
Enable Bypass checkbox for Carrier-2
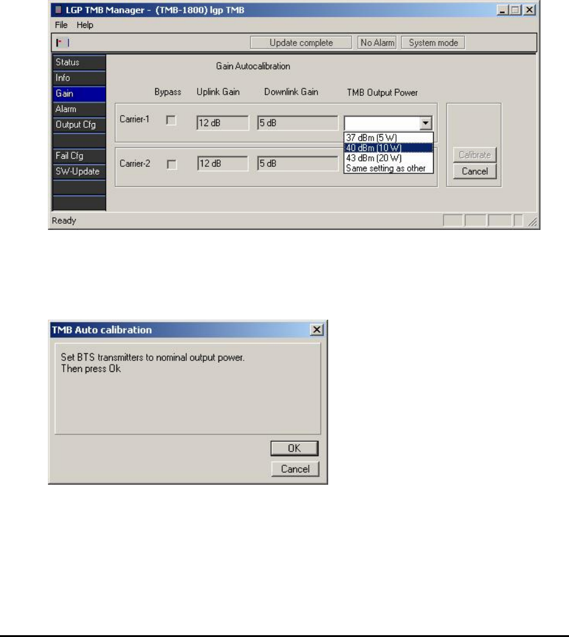(172, 164)
